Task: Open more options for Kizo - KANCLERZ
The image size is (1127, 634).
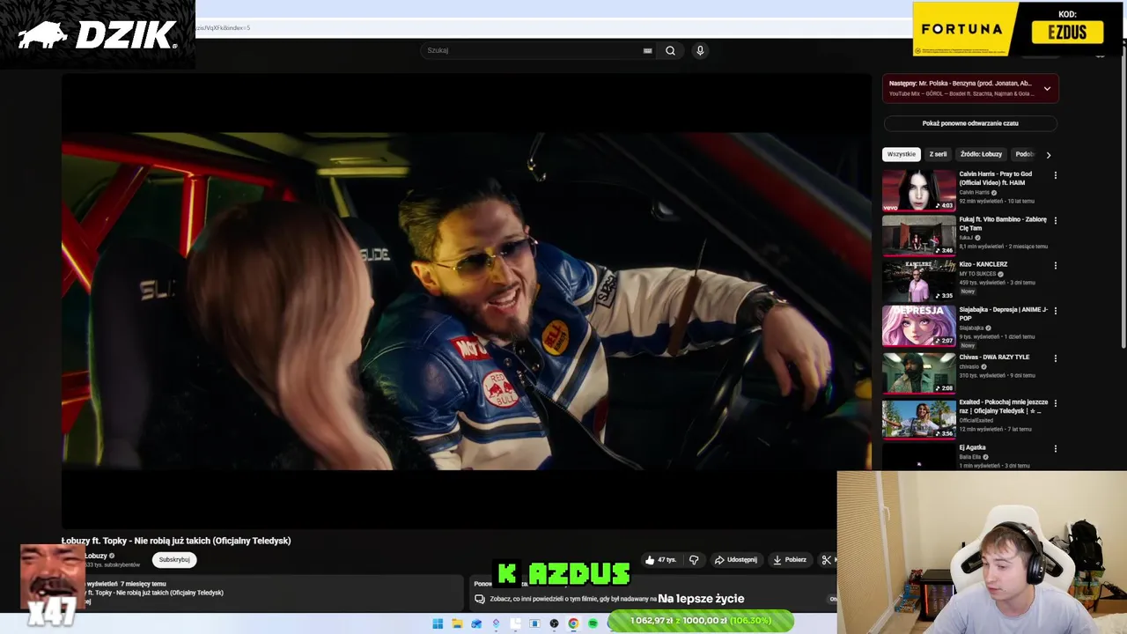Action: pos(1055,265)
